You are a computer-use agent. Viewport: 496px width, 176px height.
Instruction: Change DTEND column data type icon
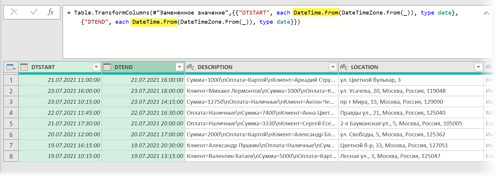pos(107,67)
